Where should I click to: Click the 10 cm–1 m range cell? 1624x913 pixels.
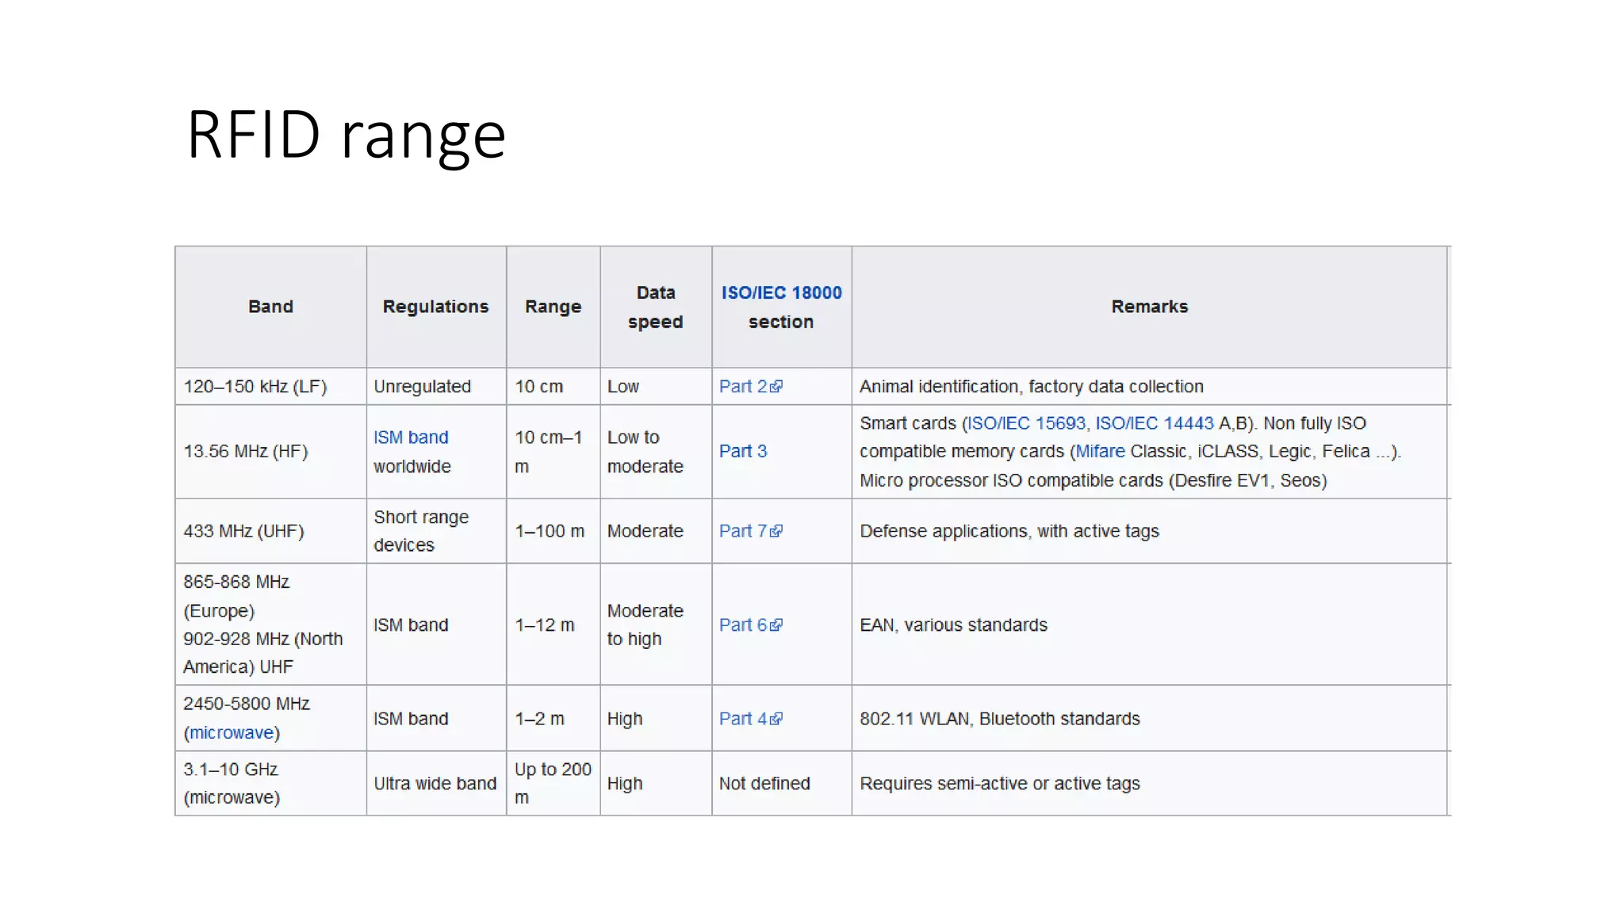(553, 452)
